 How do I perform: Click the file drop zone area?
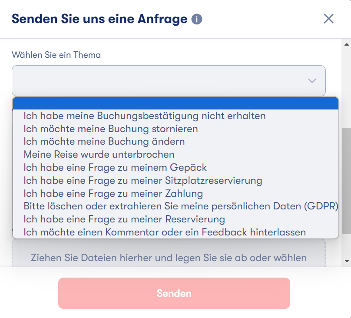[169, 253]
